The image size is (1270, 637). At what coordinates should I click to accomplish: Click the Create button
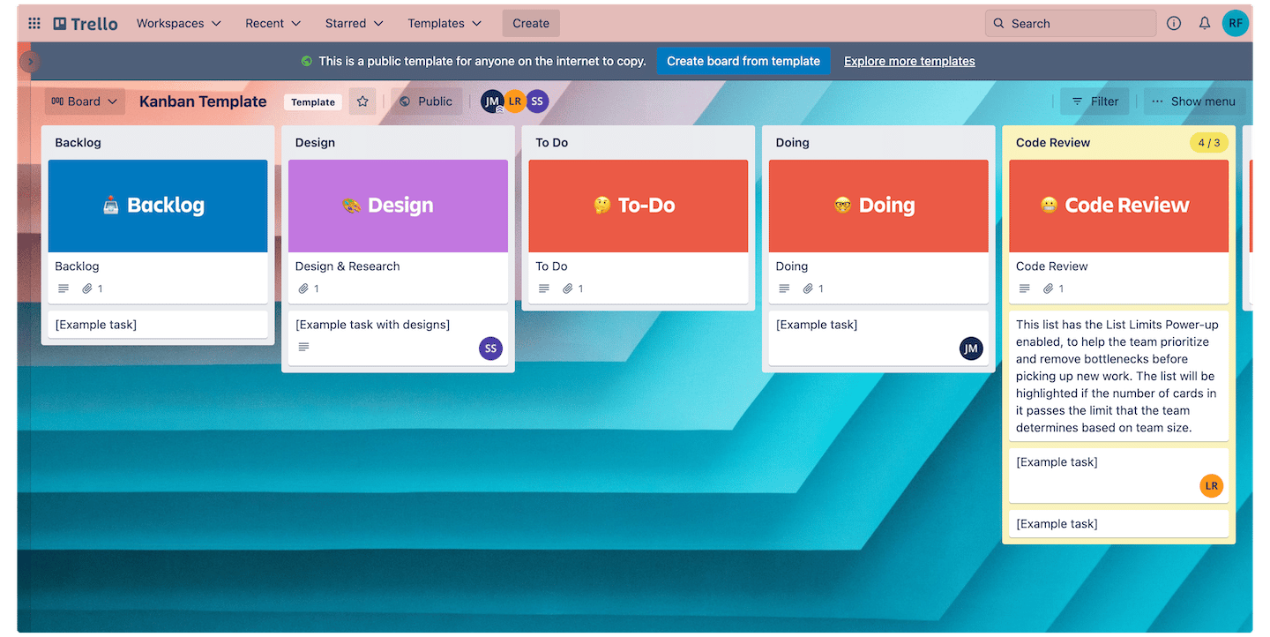pyautogui.click(x=531, y=24)
